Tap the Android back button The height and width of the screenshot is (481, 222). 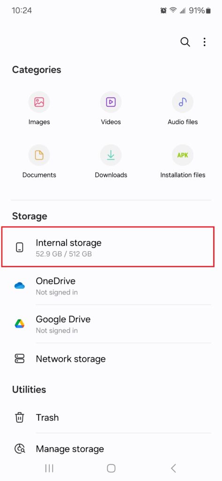point(173,468)
